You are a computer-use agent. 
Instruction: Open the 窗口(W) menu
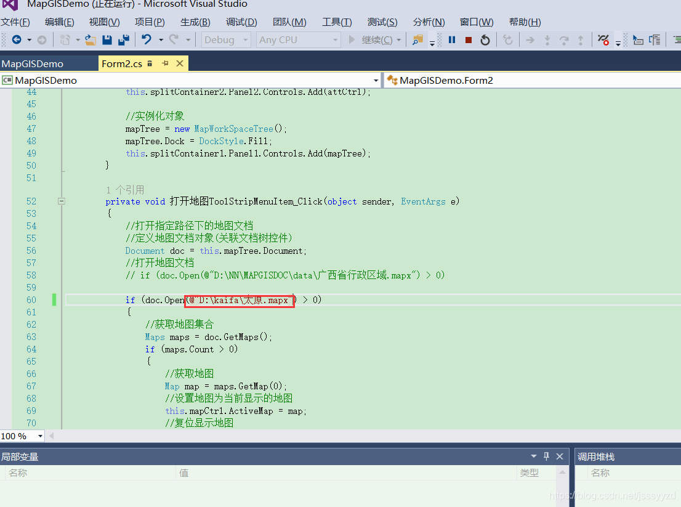[477, 22]
